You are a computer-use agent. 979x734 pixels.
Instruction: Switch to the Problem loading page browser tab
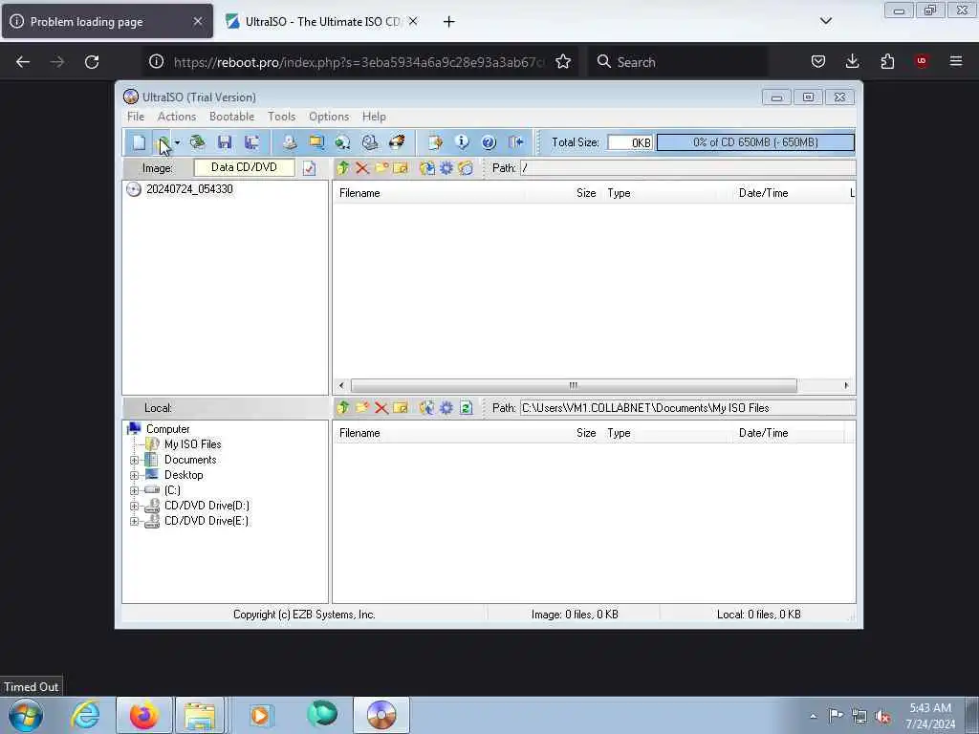(x=107, y=21)
